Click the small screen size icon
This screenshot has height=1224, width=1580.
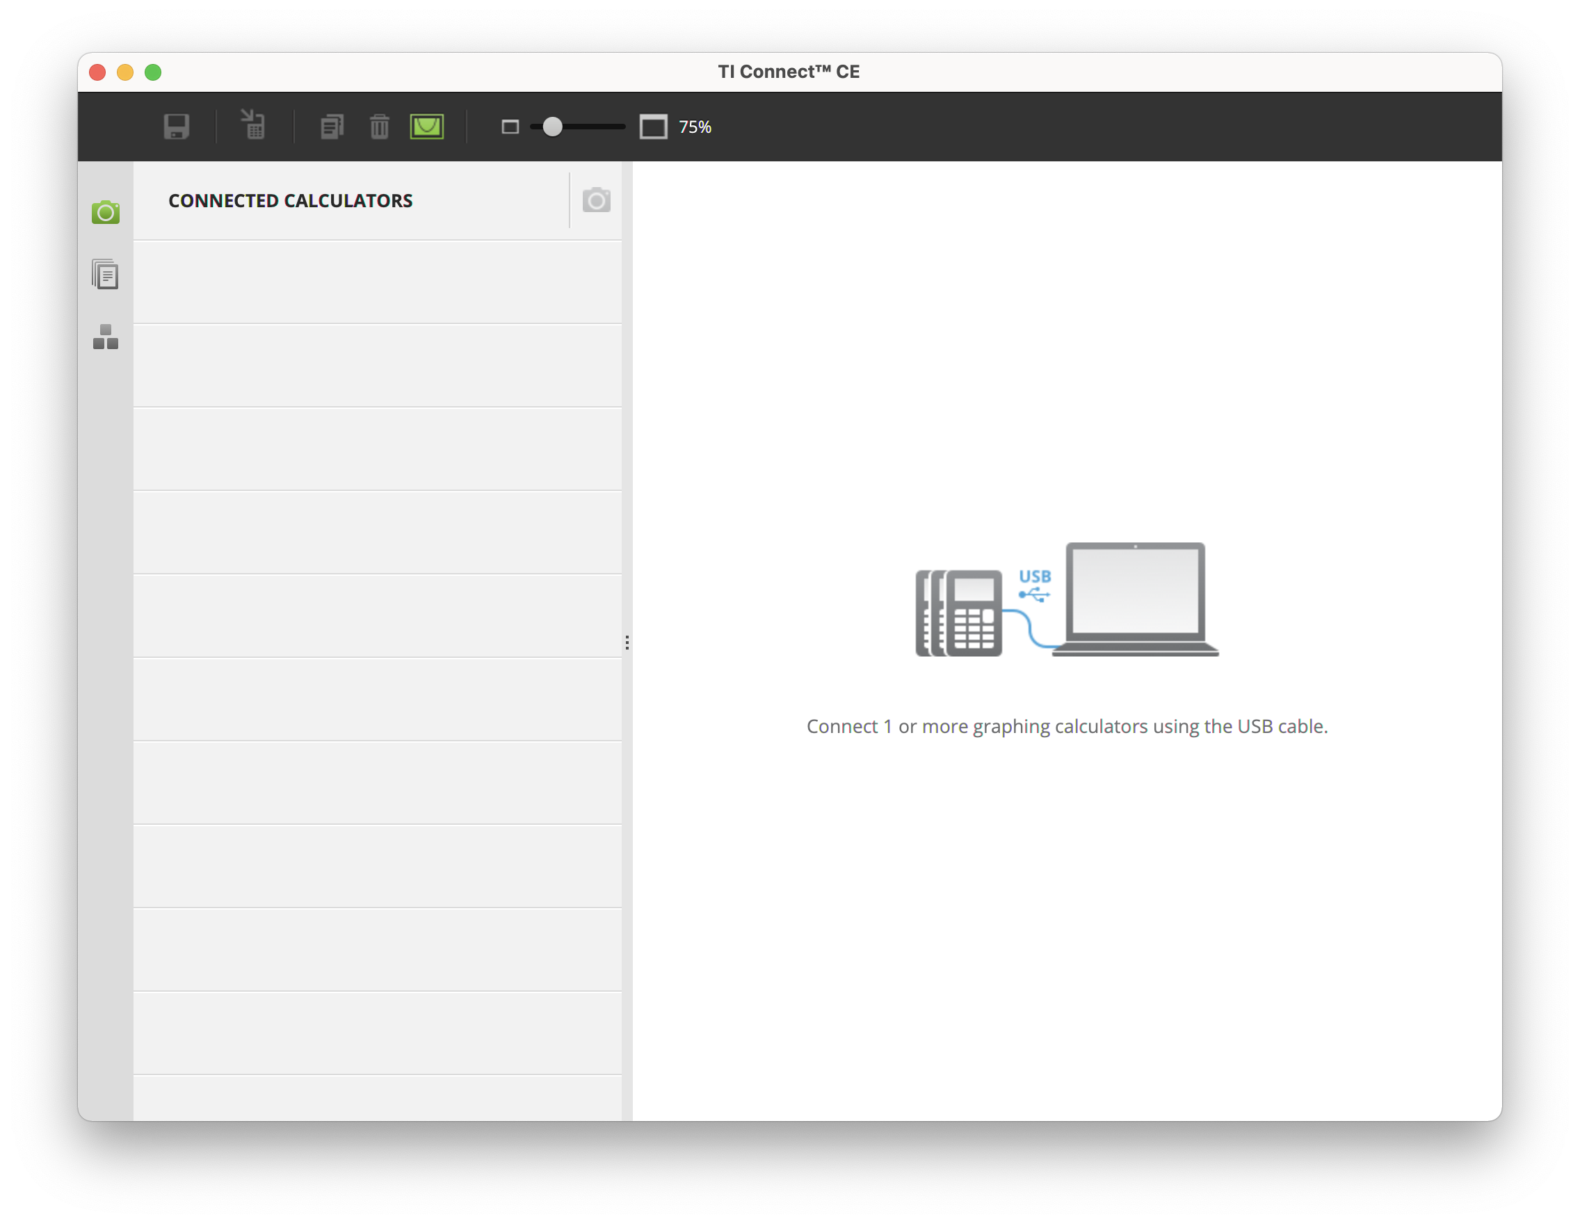[510, 127]
